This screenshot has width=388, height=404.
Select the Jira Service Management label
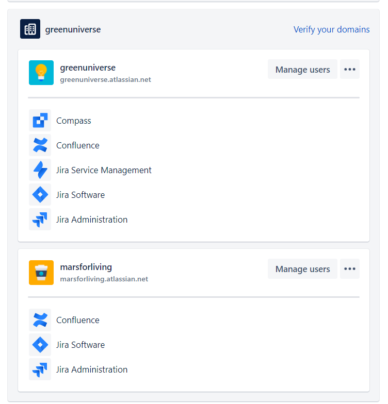point(104,170)
